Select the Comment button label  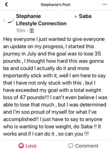tap(87, 146)
